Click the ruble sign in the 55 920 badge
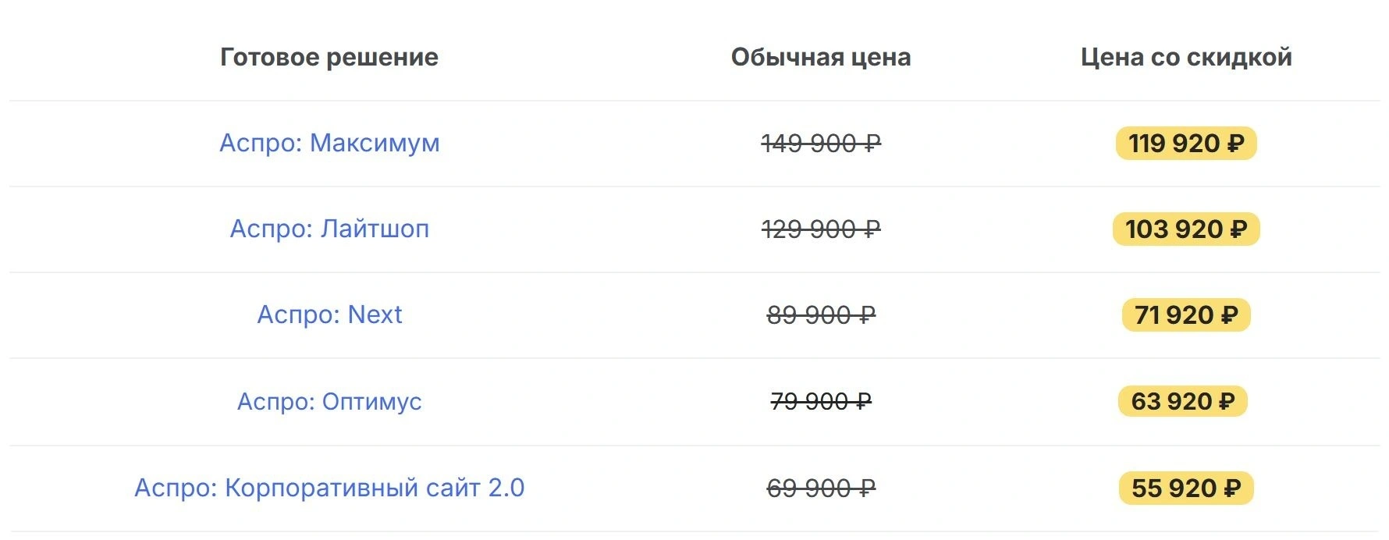The height and width of the screenshot is (540, 1389). click(1232, 489)
